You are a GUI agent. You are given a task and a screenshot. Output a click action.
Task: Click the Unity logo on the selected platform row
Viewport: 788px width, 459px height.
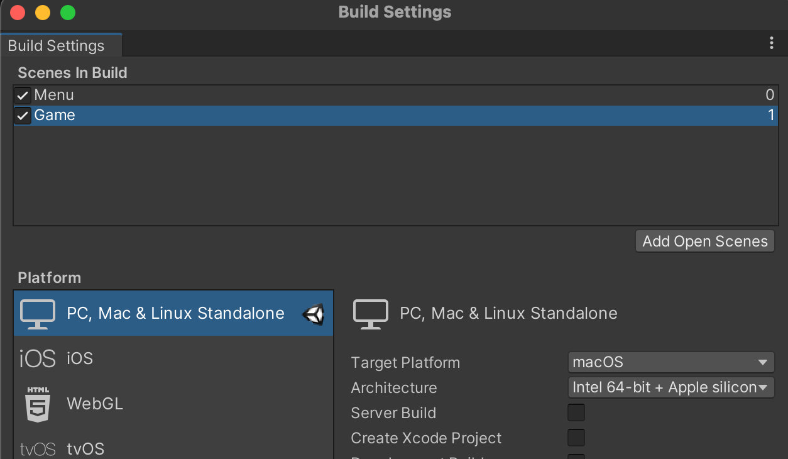pyautogui.click(x=314, y=314)
